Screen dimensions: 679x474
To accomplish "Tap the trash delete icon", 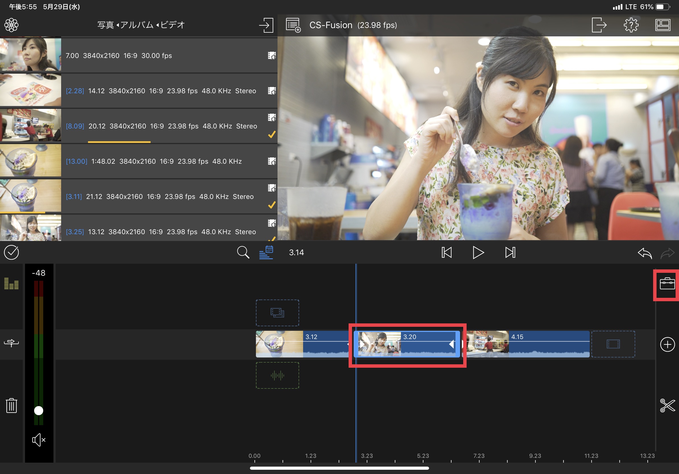I will (x=12, y=406).
